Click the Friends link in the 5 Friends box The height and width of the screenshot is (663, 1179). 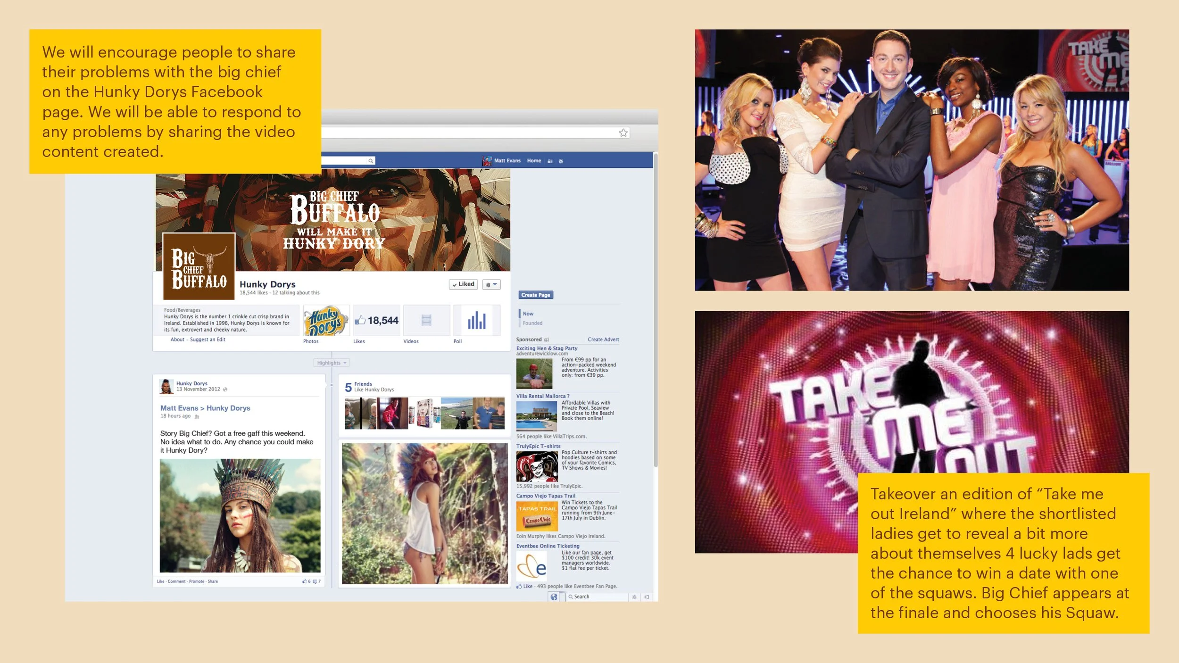pos(363,384)
